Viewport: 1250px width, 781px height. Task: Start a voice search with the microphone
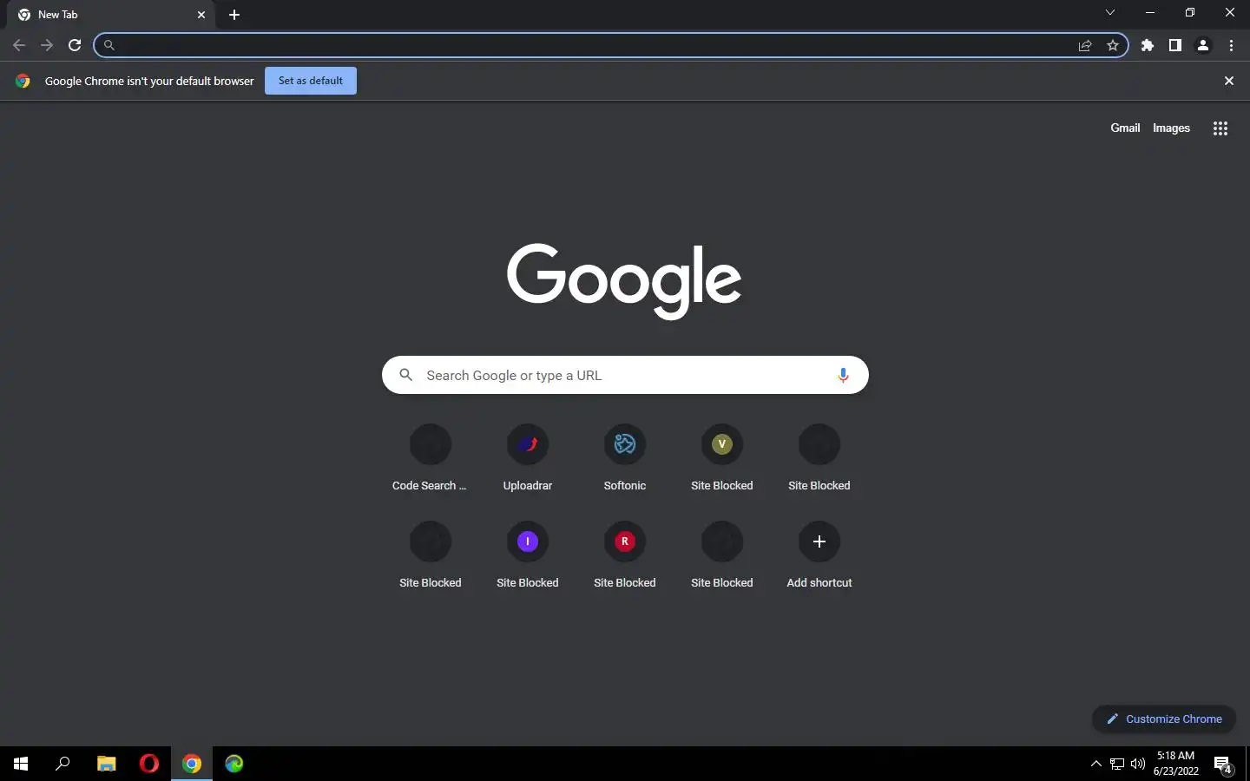(x=842, y=375)
